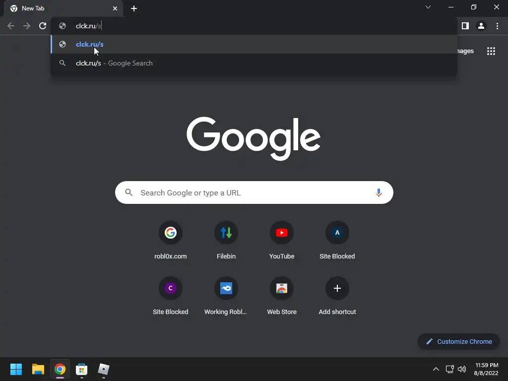The width and height of the screenshot is (508, 381).
Task: Select the New Tab tab
Action: pyautogui.click(x=63, y=8)
